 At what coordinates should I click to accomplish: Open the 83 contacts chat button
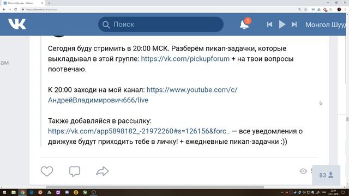pos(326,175)
